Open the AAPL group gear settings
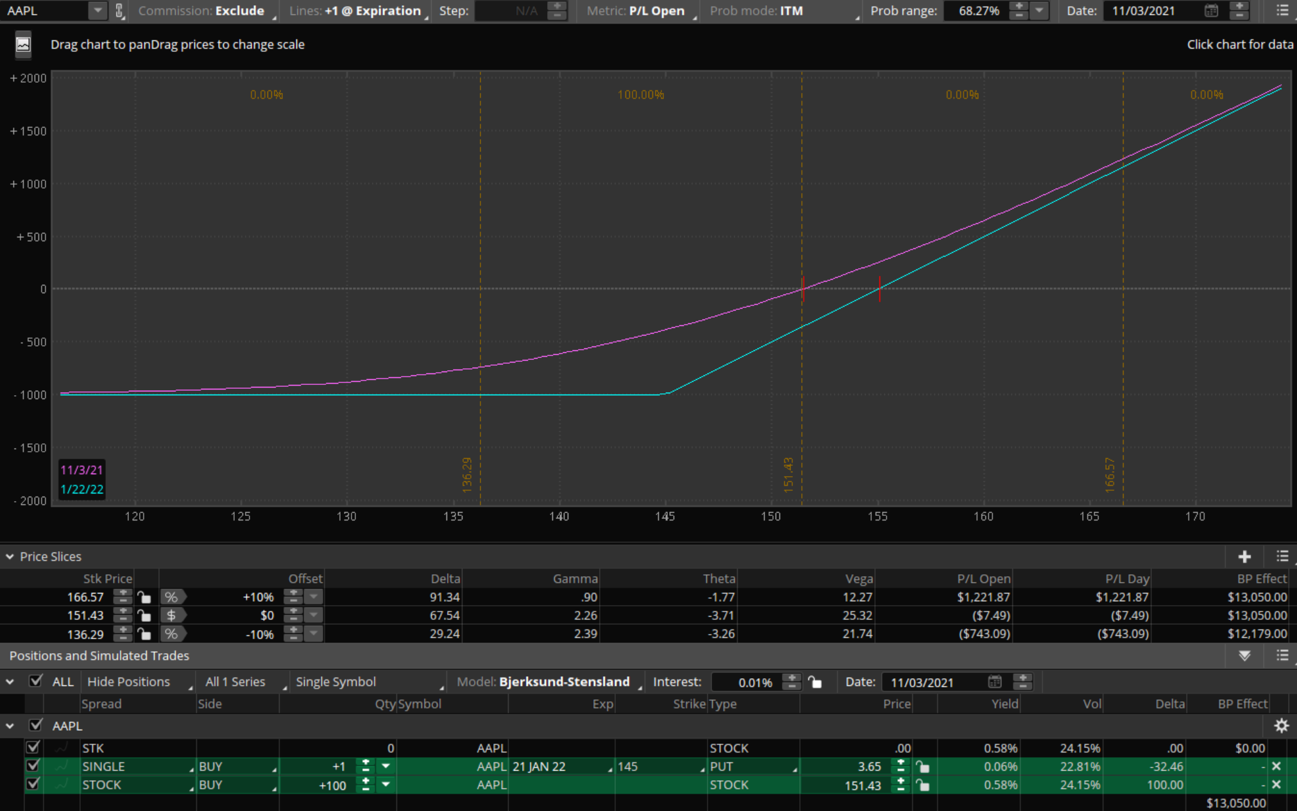 pyautogui.click(x=1282, y=726)
